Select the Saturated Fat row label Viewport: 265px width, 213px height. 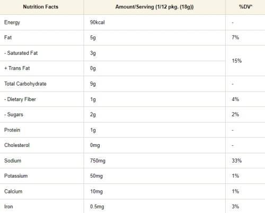tap(21, 53)
